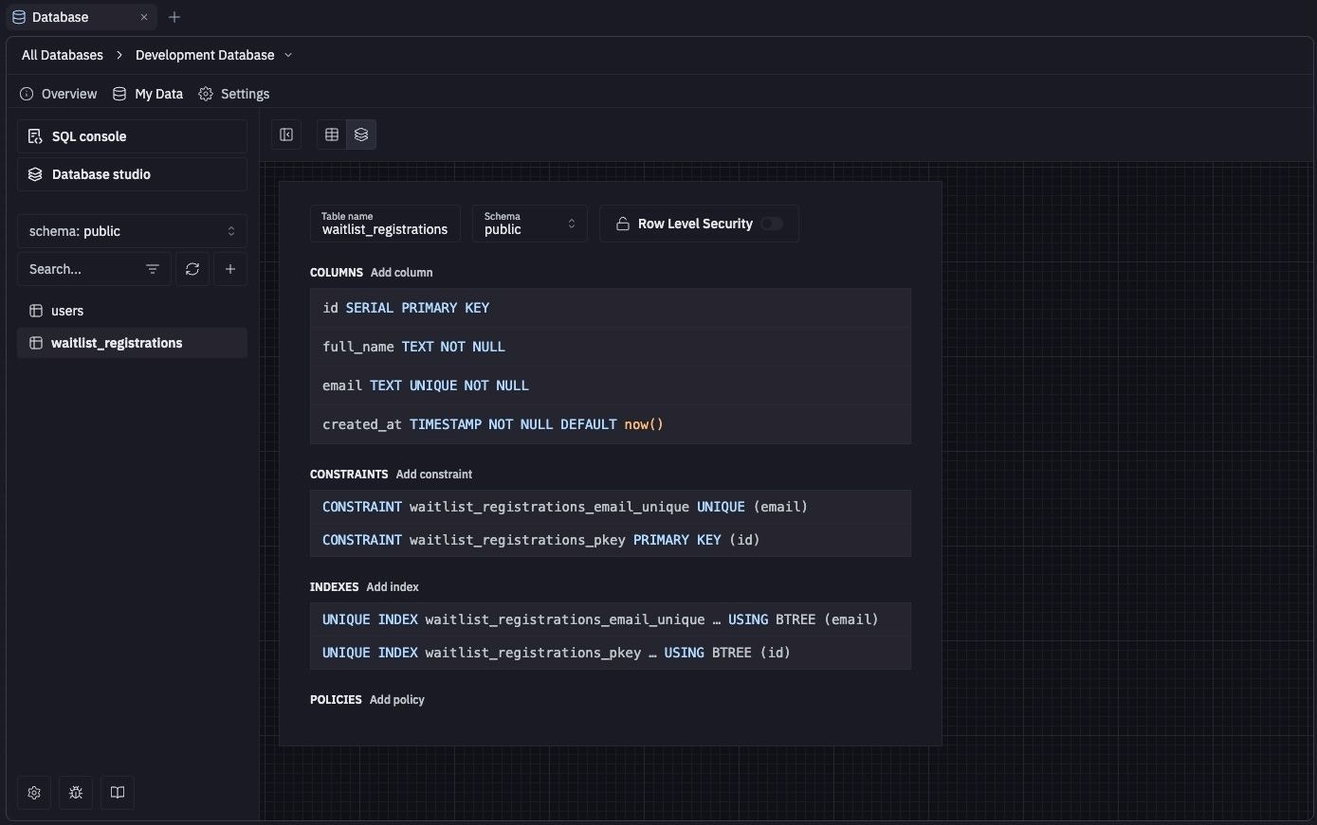Switch to table grid view icon
The image size is (1317, 825).
[x=331, y=134]
